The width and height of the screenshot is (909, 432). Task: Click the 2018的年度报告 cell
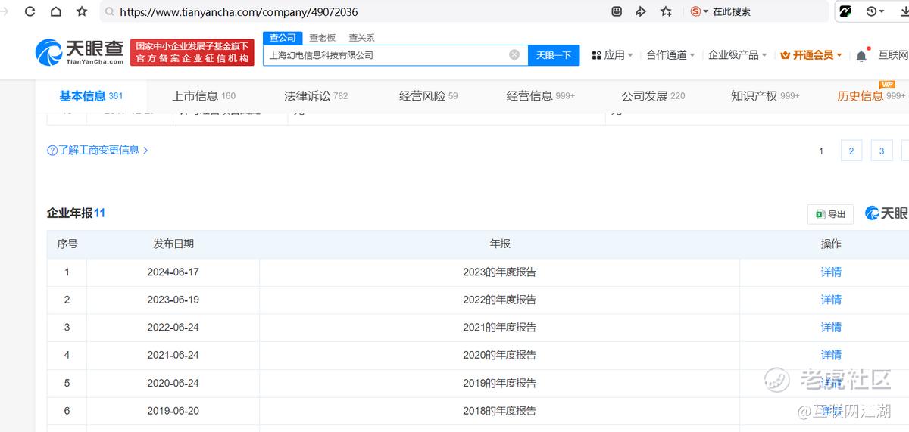click(500, 411)
